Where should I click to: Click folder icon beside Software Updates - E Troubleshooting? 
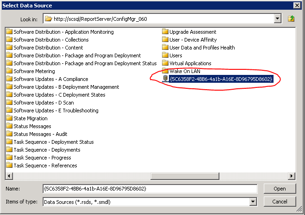tap(9, 110)
